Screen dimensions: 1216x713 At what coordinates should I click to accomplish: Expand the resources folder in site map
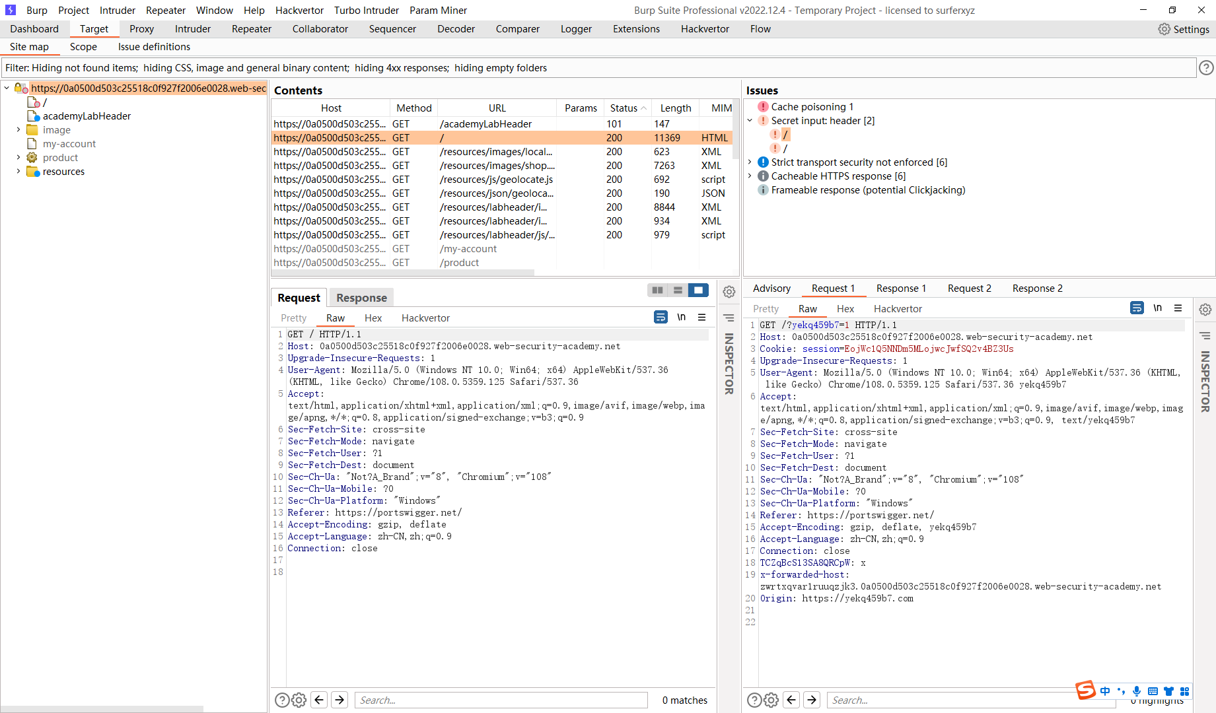(x=18, y=172)
